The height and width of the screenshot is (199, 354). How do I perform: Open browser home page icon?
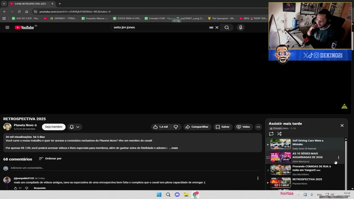(x=27, y=12)
